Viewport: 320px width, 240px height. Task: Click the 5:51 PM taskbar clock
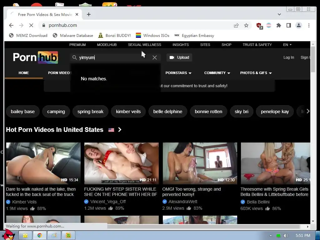click(303, 236)
